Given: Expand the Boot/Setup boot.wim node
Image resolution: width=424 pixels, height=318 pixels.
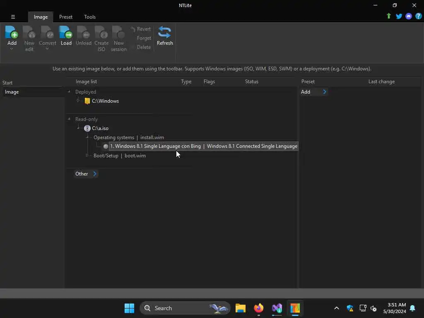Looking at the screenshot, I should tap(87, 155).
